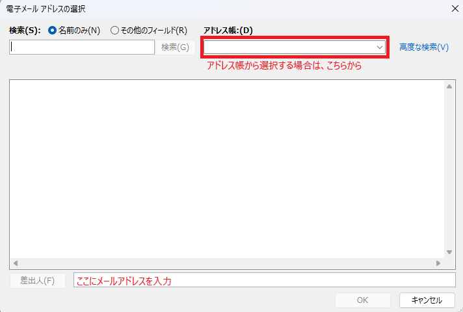Viewport: 463px width, 312px height.
Task: Click the vertical scrollbar track
Action: [x=449, y=169]
